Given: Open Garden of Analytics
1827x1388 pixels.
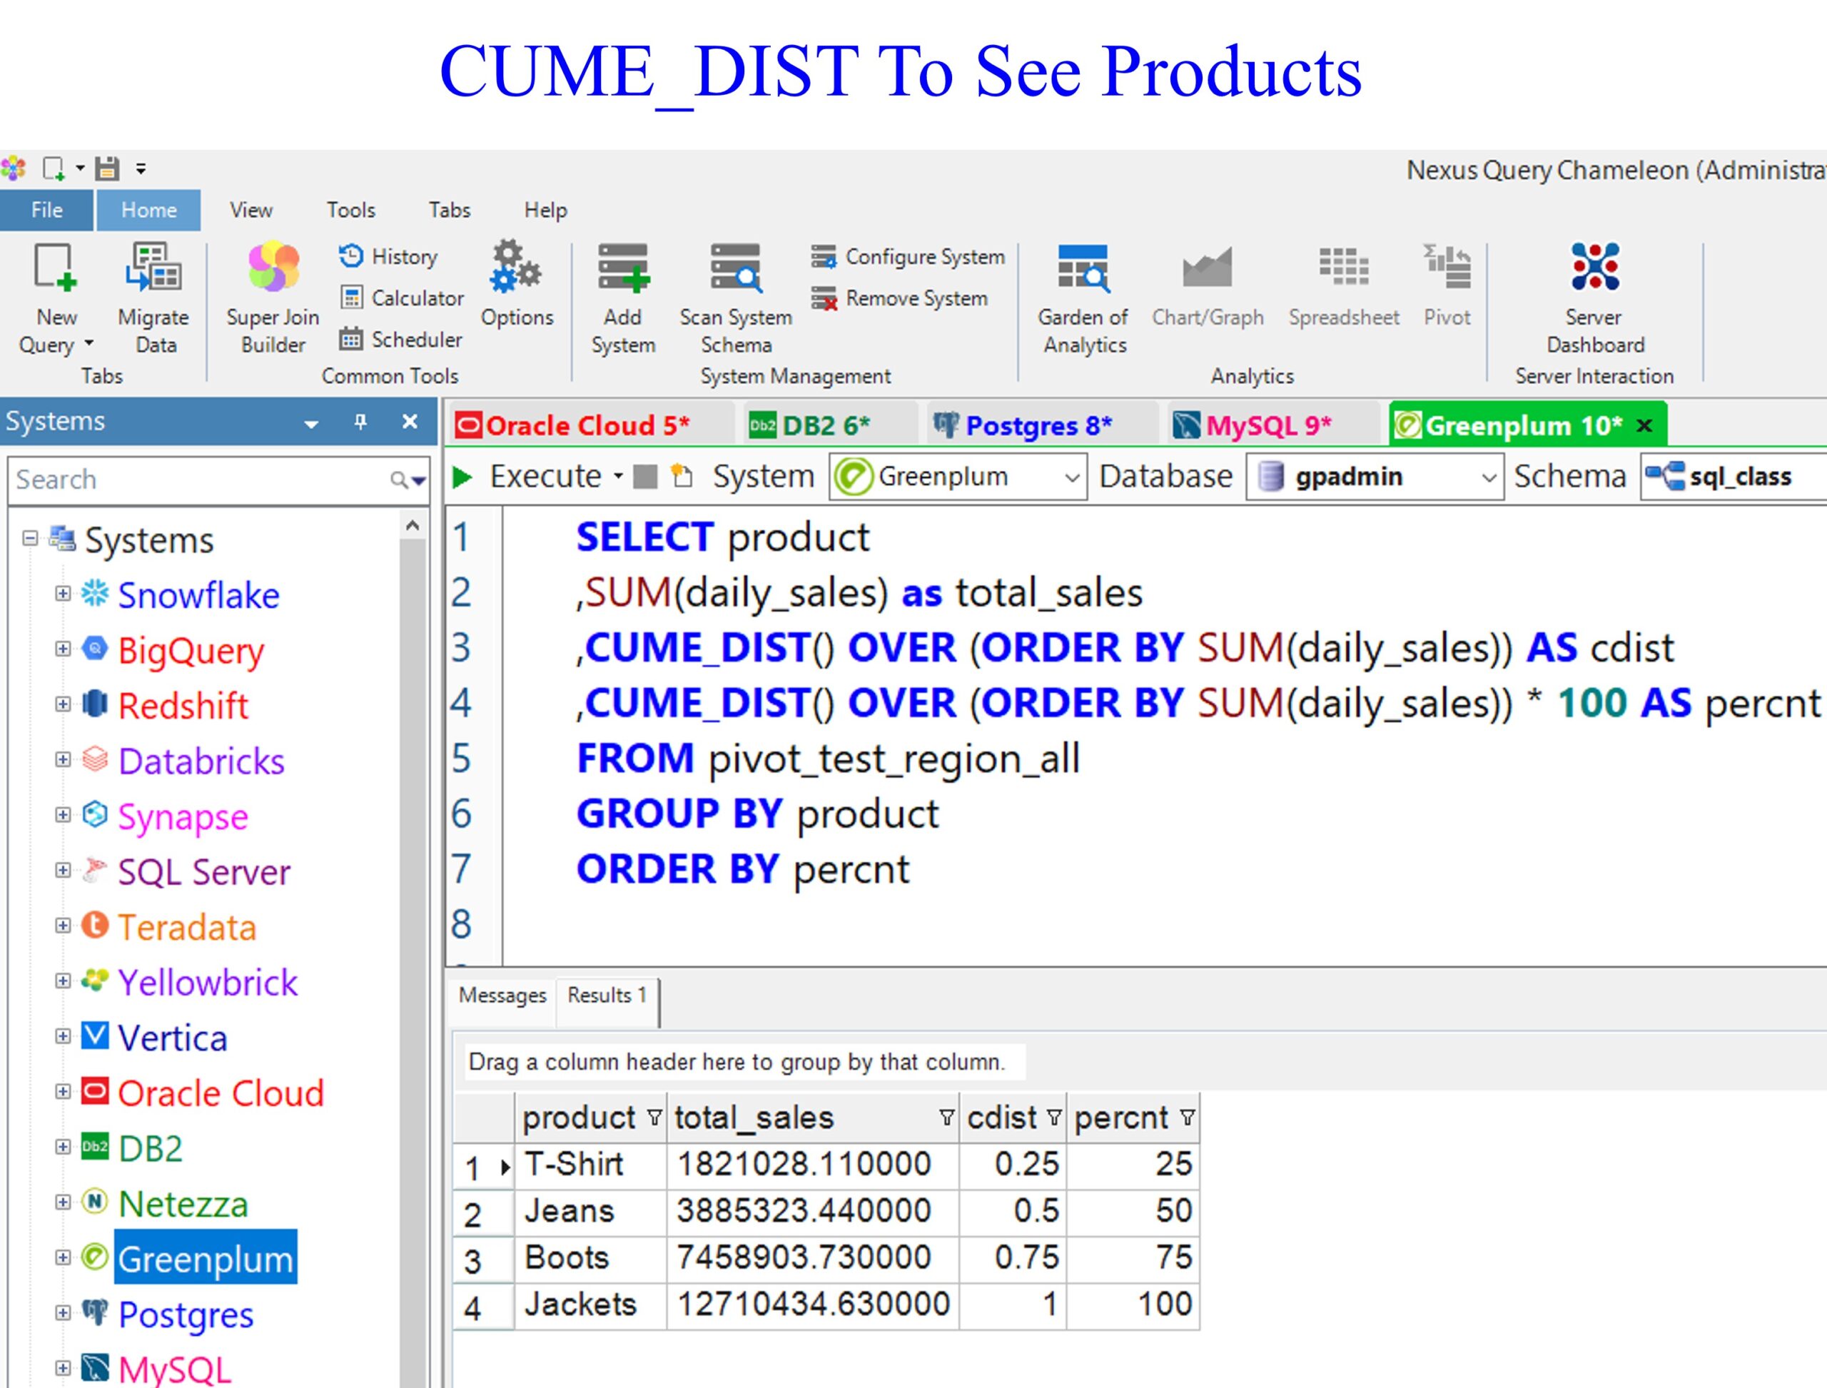Looking at the screenshot, I should 1083,268.
